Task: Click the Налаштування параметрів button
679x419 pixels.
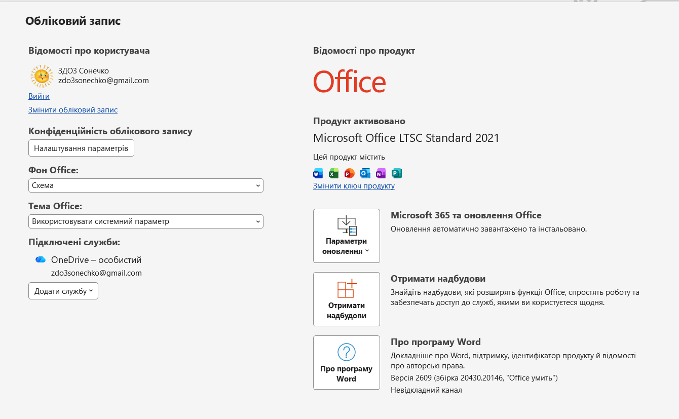Action: tap(81, 148)
